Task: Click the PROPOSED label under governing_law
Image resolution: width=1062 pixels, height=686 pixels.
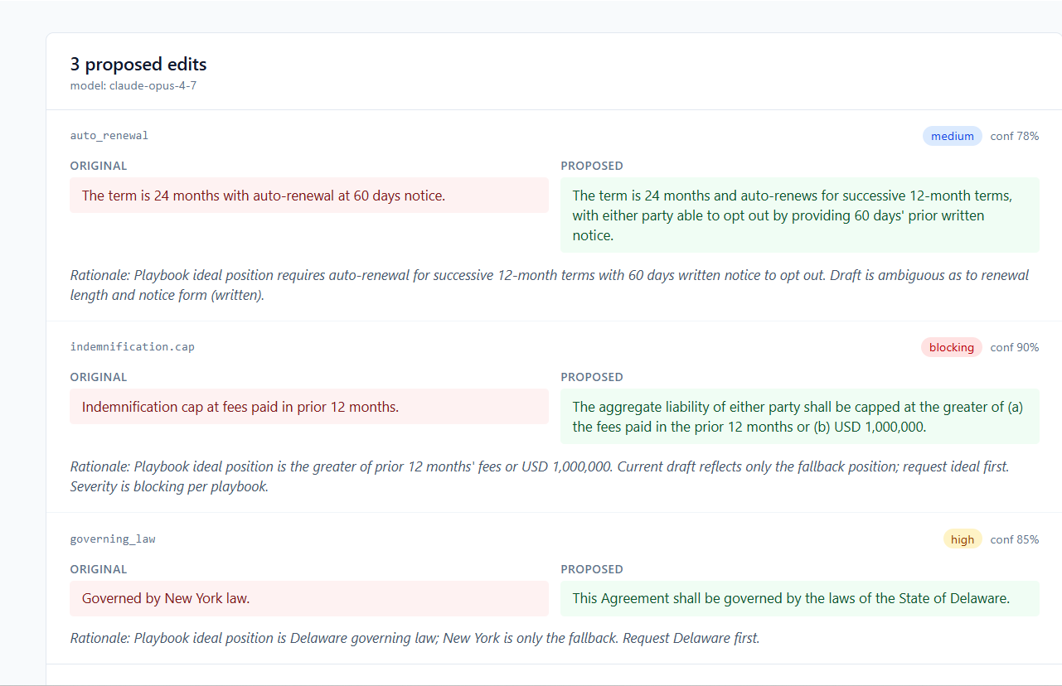Action: click(x=592, y=569)
